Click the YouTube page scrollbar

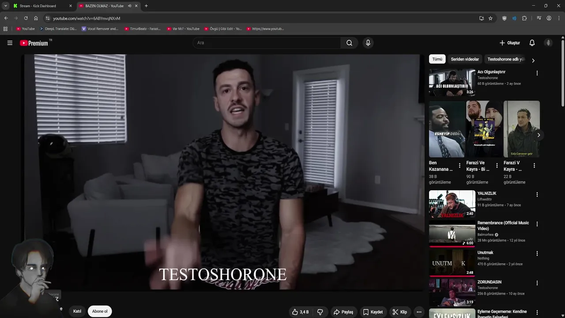click(x=563, y=73)
